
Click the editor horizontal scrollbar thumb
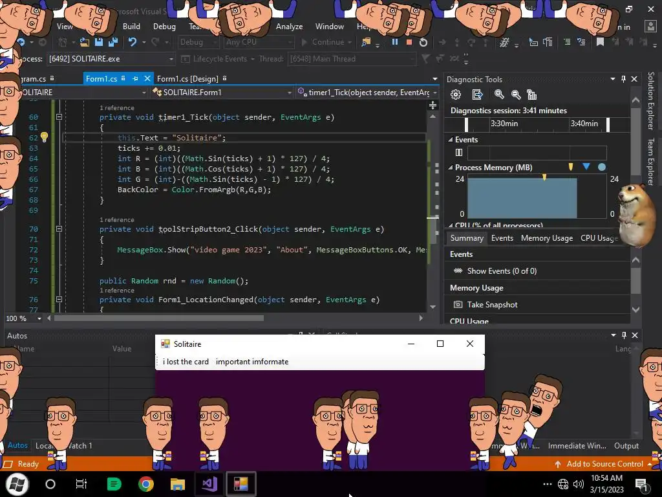159,318
